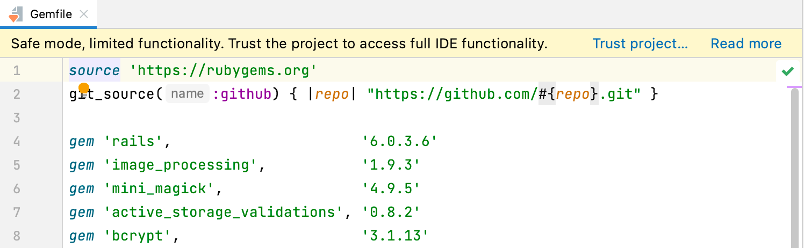Click the 'Trust project...' link
The height and width of the screenshot is (248, 804).
640,44
